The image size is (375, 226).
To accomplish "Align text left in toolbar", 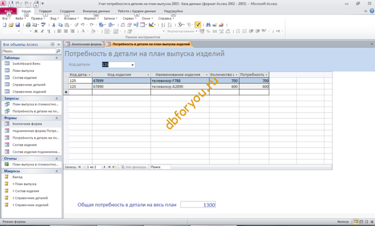I will (x=59, y=31).
